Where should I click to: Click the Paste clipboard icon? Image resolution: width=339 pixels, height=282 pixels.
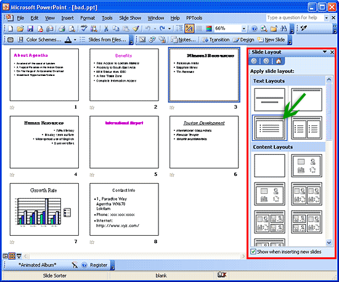126,28
